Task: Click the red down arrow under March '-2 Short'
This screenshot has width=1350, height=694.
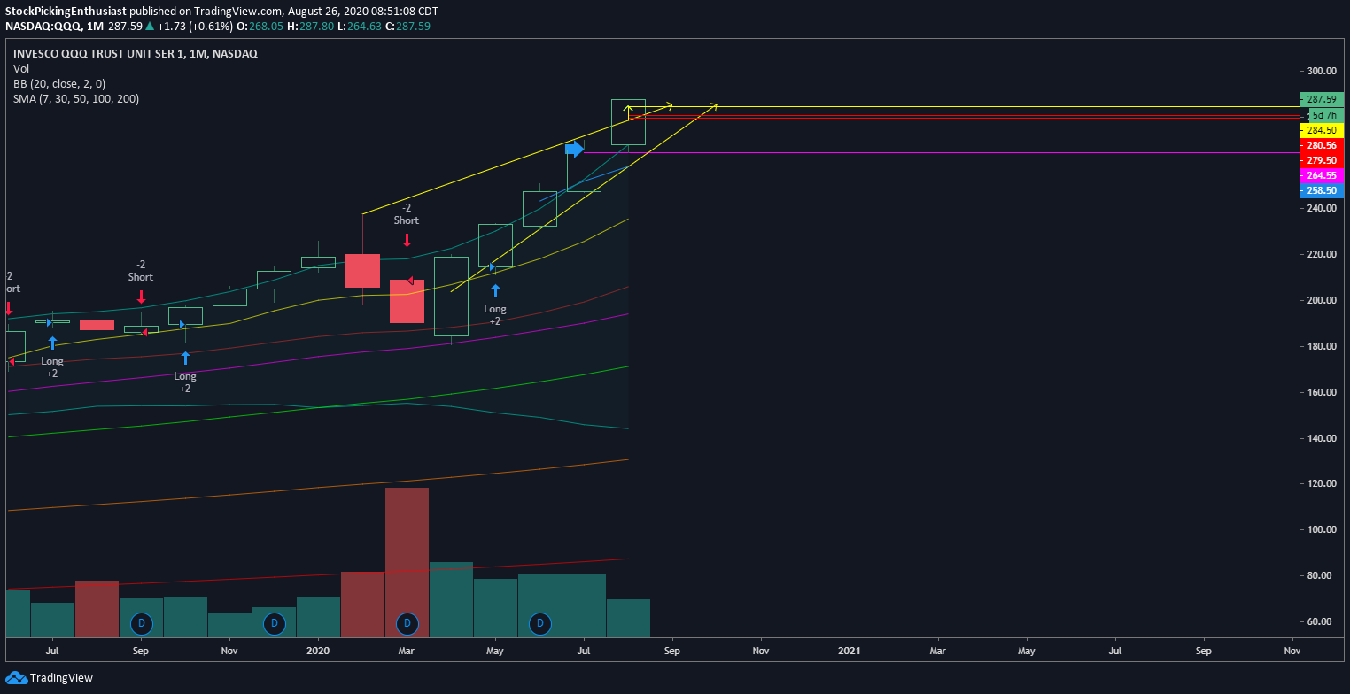Action: [407, 240]
